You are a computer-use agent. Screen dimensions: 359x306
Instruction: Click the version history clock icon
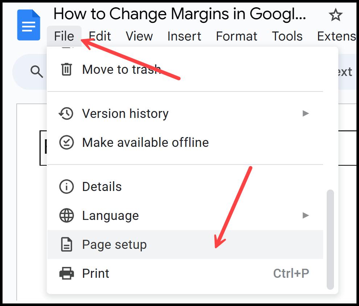pos(66,114)
